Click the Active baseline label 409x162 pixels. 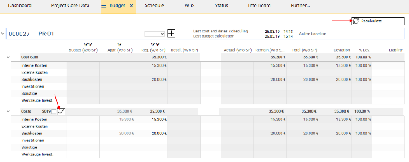(x=313, y=33)
